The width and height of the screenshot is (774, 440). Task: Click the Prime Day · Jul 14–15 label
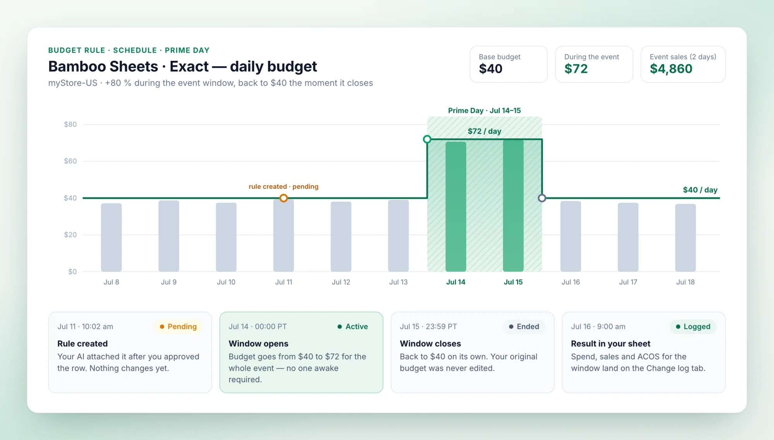click(485, 110)
